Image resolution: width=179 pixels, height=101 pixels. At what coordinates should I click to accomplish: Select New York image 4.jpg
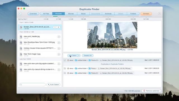pyautogui.click(x=40, y=54)
